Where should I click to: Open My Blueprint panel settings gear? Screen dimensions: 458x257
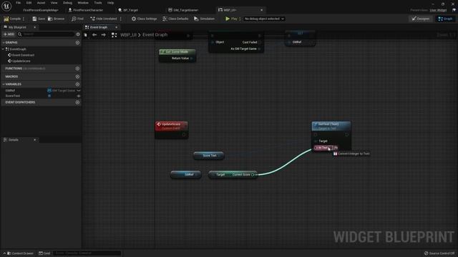click(78, 34)
